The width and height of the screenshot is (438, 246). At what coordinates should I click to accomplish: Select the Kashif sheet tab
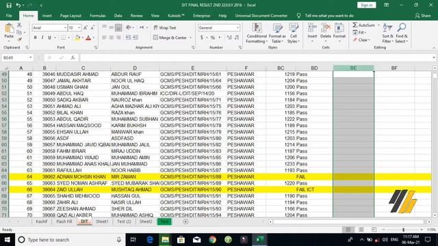(x=41, y=221)
